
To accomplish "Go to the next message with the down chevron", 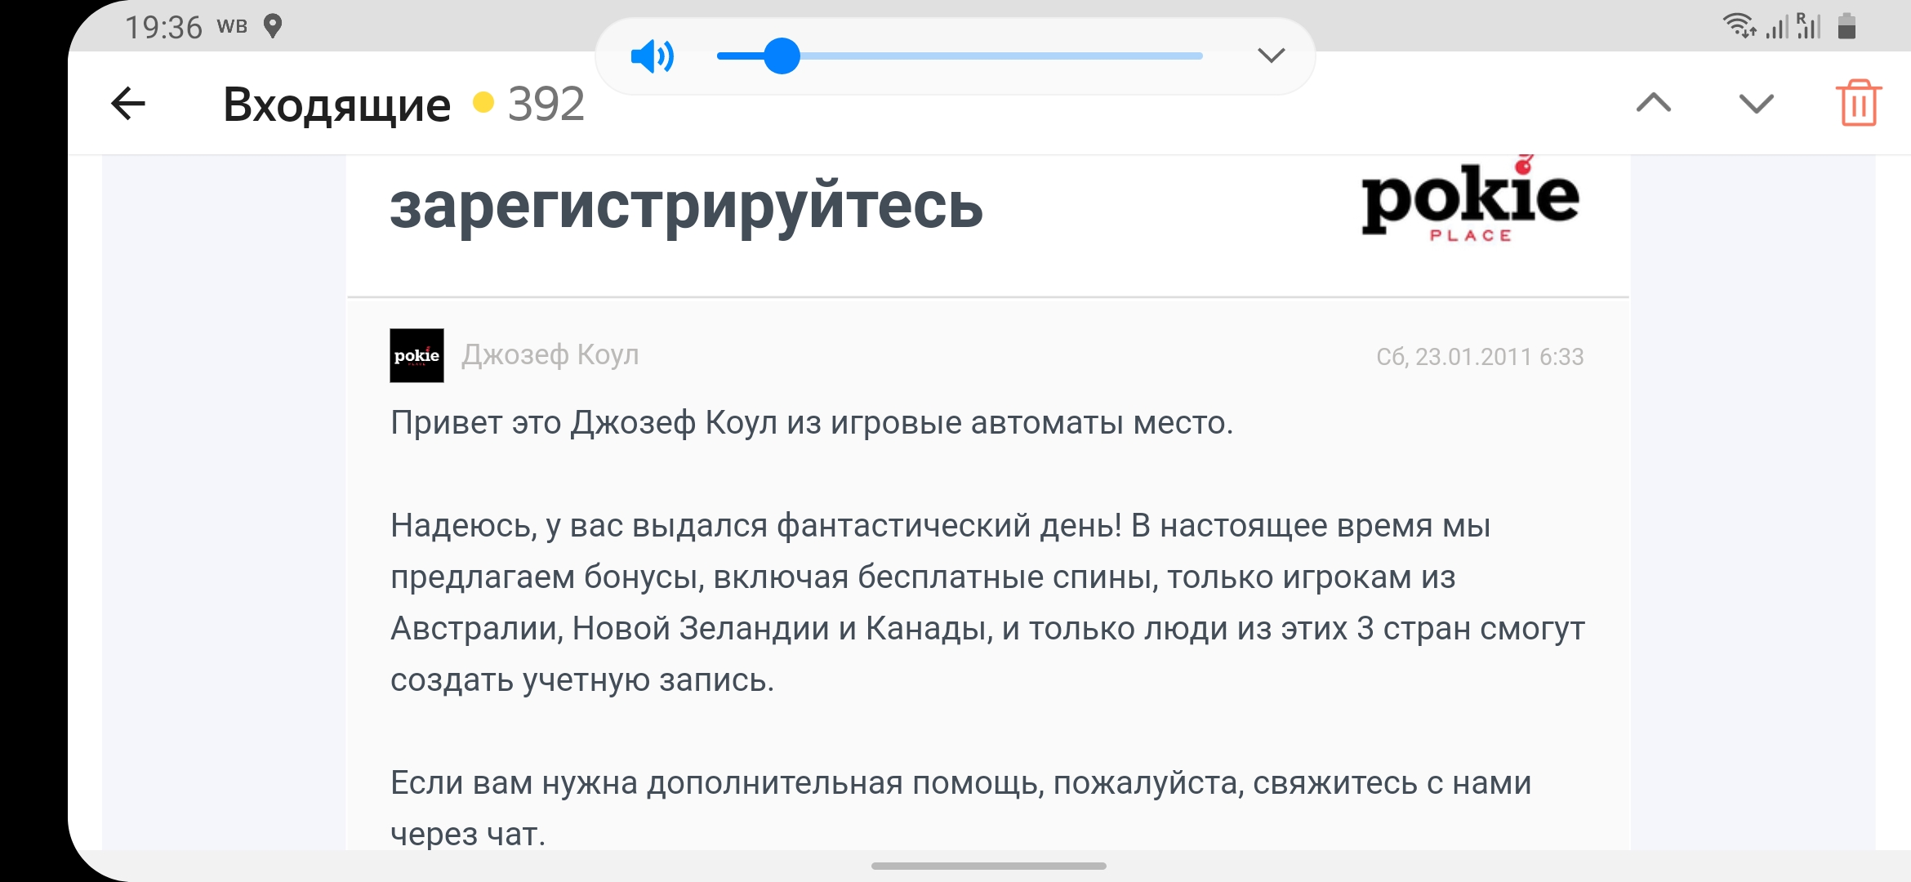I will 1756,104.
